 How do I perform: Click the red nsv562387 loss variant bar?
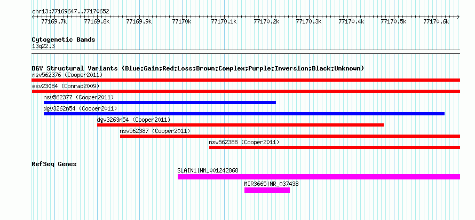290,136
